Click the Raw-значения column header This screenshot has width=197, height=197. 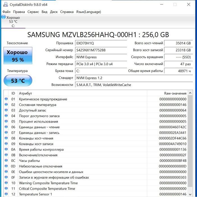click(167, 93)
